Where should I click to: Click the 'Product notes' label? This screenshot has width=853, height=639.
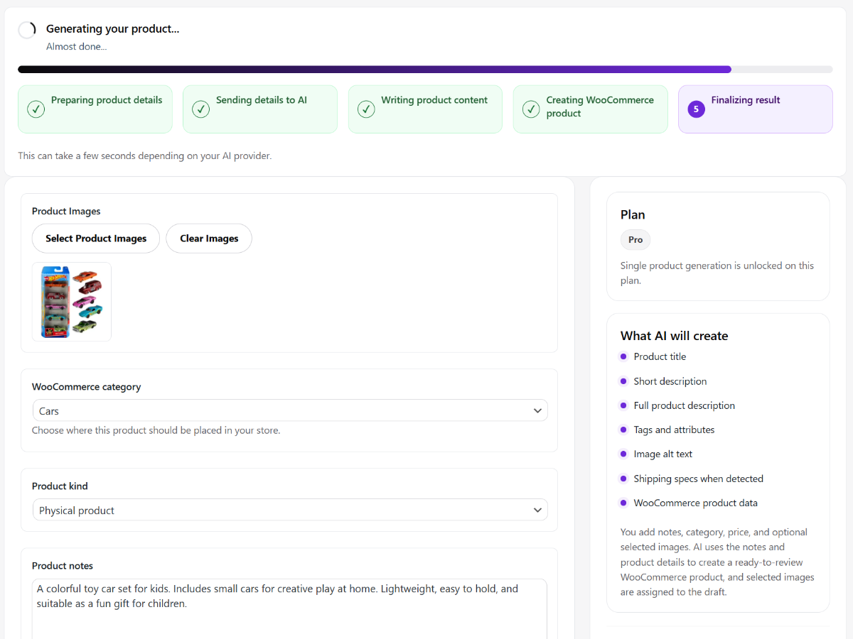(x=63, y=566)
